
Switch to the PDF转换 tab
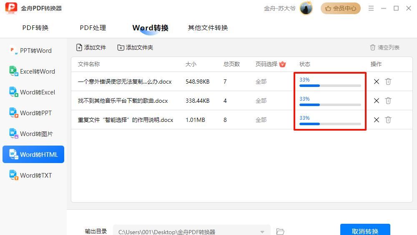(35, 28)
